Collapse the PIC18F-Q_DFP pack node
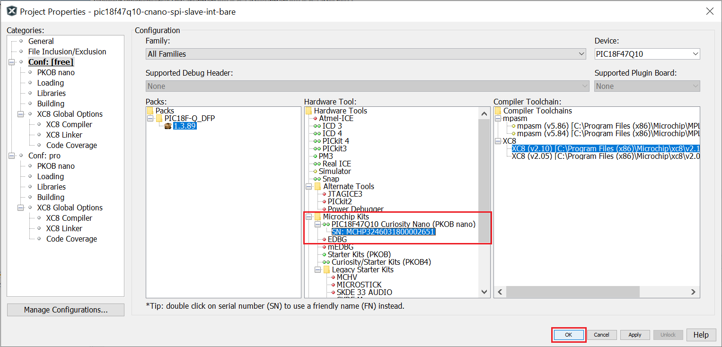 150,118
